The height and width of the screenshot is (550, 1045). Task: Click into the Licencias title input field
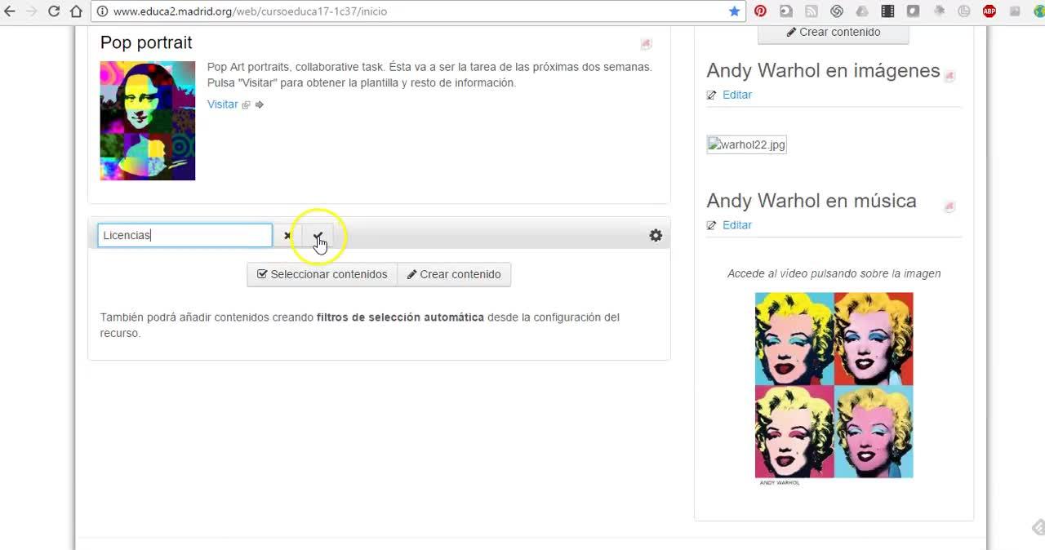tap(185, 236)
